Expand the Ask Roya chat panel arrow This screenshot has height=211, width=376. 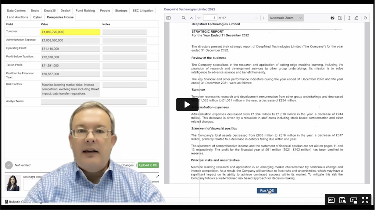(158, 177)
